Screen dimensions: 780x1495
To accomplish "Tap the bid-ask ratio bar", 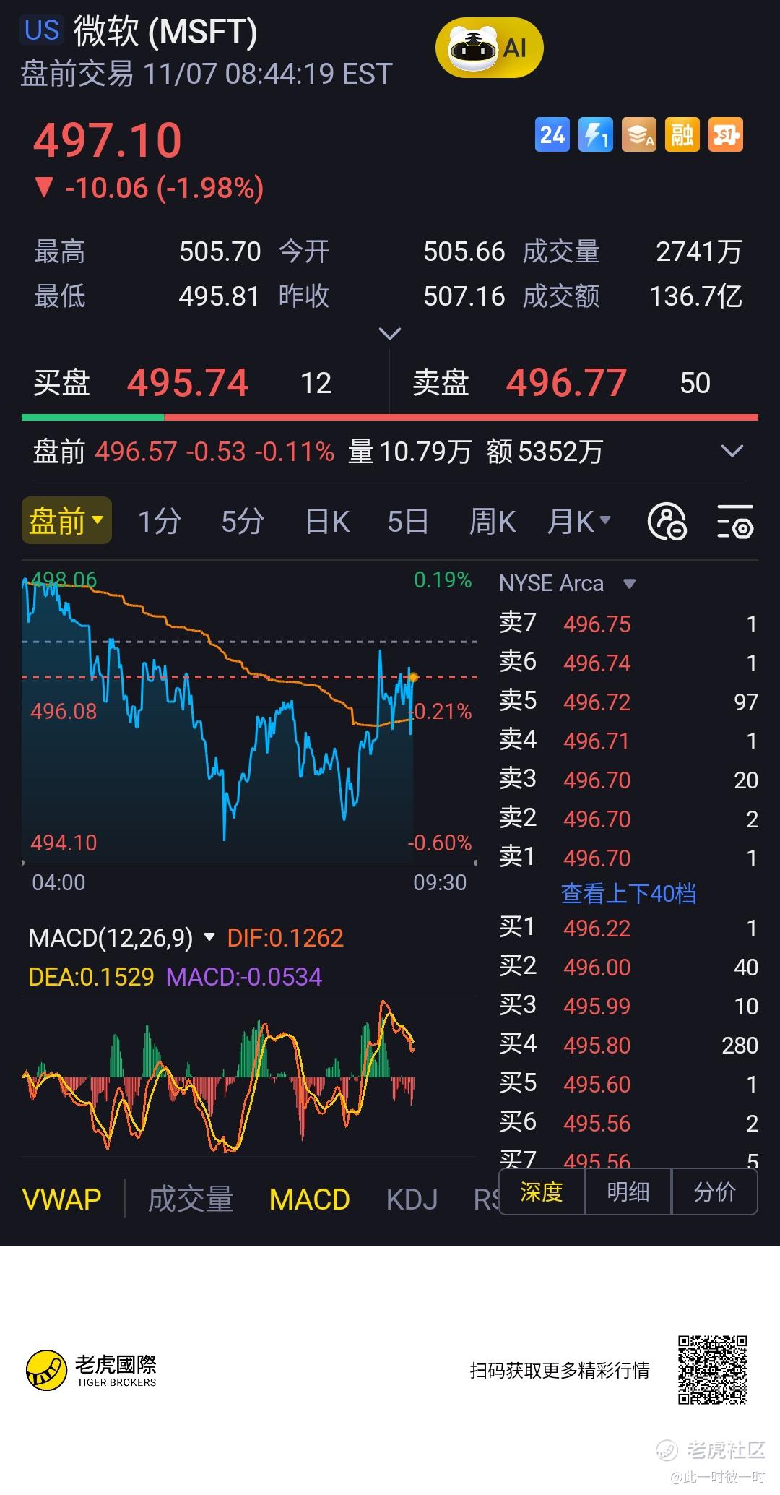I will (x=390, y=417).
